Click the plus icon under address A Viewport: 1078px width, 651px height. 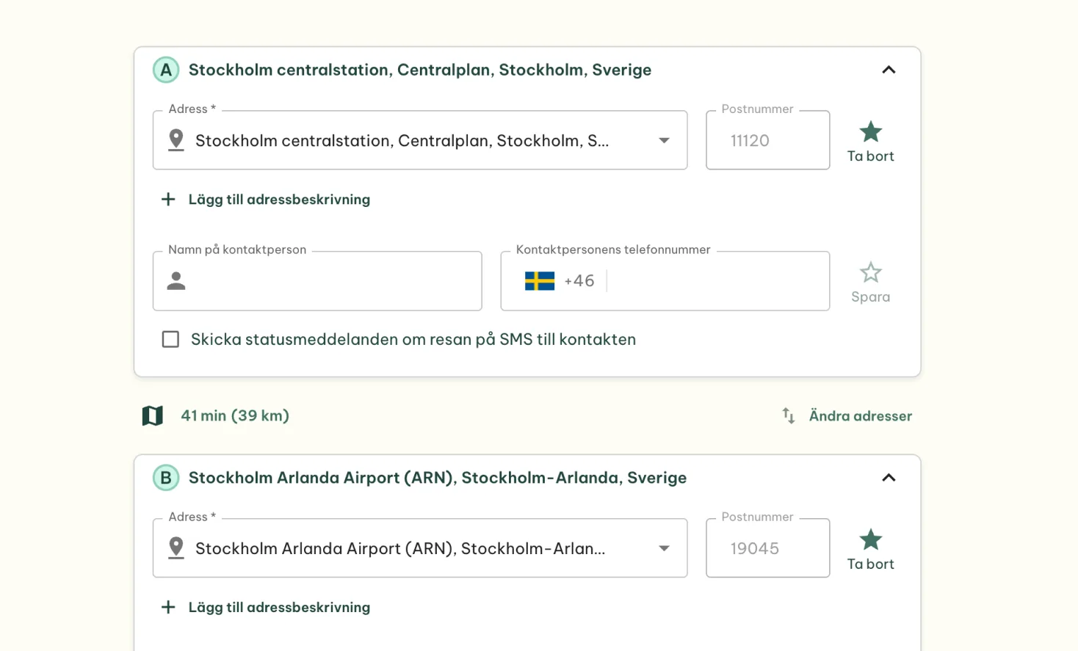pos(168,200)
